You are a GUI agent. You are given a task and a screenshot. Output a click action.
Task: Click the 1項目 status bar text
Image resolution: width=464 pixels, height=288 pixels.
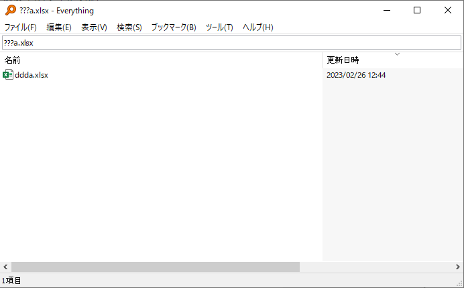11,281
